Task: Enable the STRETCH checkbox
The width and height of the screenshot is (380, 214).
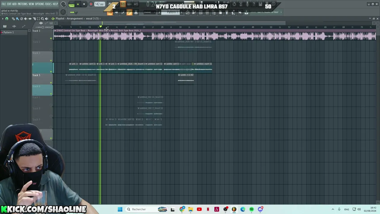Action: coord(52,27)
